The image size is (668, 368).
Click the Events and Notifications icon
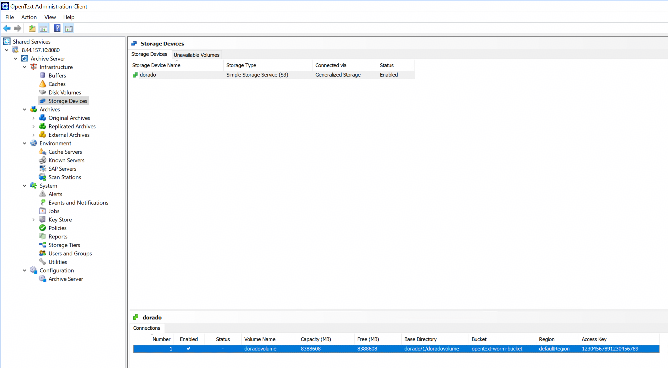point(43,202)
